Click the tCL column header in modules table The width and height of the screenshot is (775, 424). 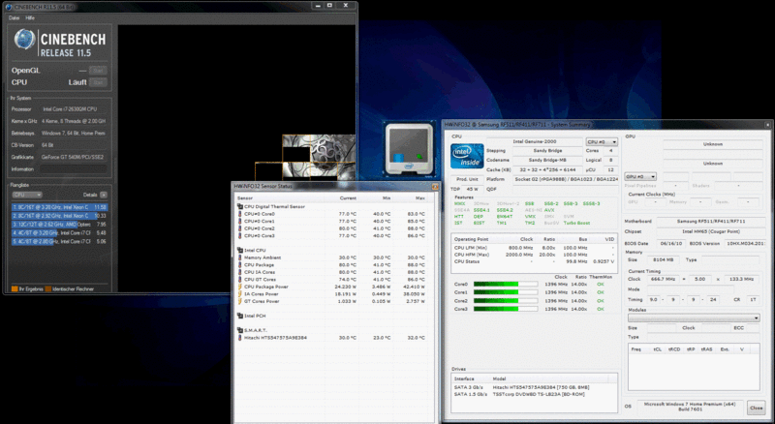(x=657, y=349)
